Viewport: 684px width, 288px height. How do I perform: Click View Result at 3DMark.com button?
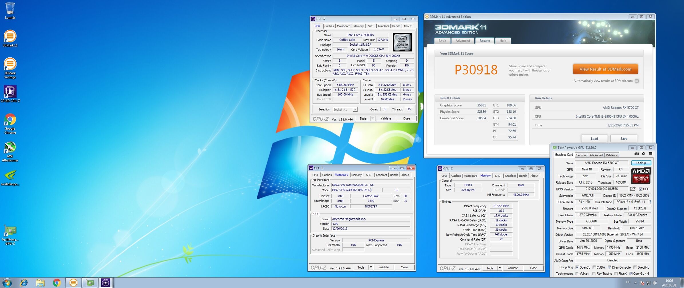click(x=605, y=69)
